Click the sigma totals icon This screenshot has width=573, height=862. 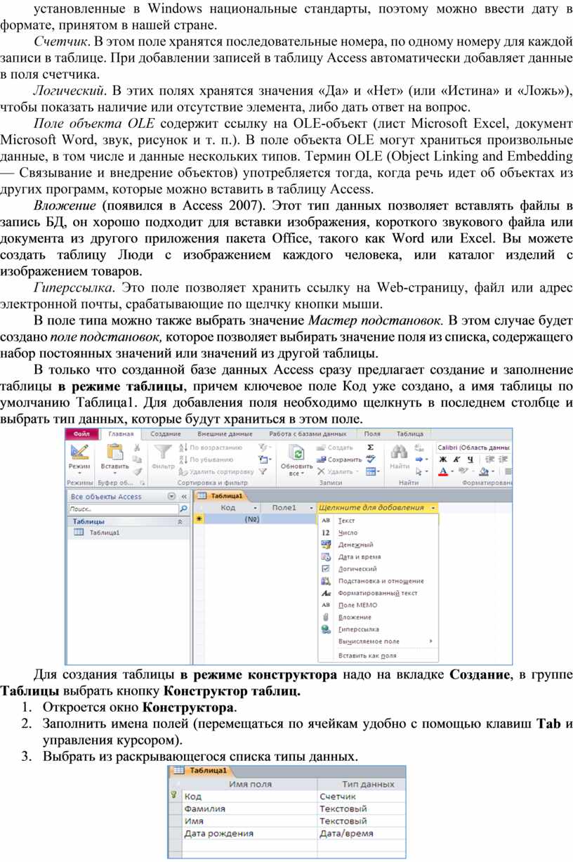click(371, 448)
